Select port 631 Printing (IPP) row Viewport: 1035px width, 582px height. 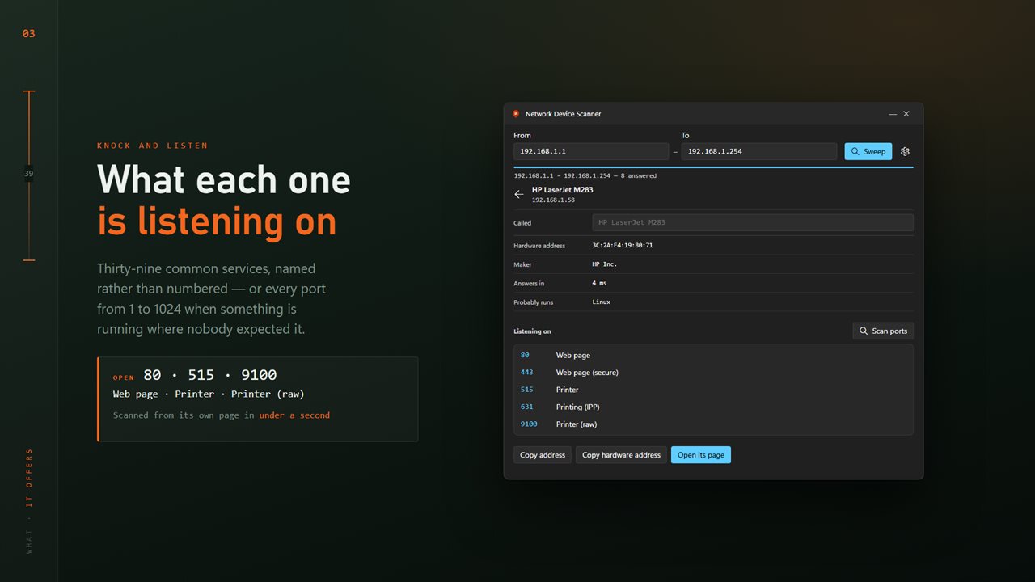(713, 407)
